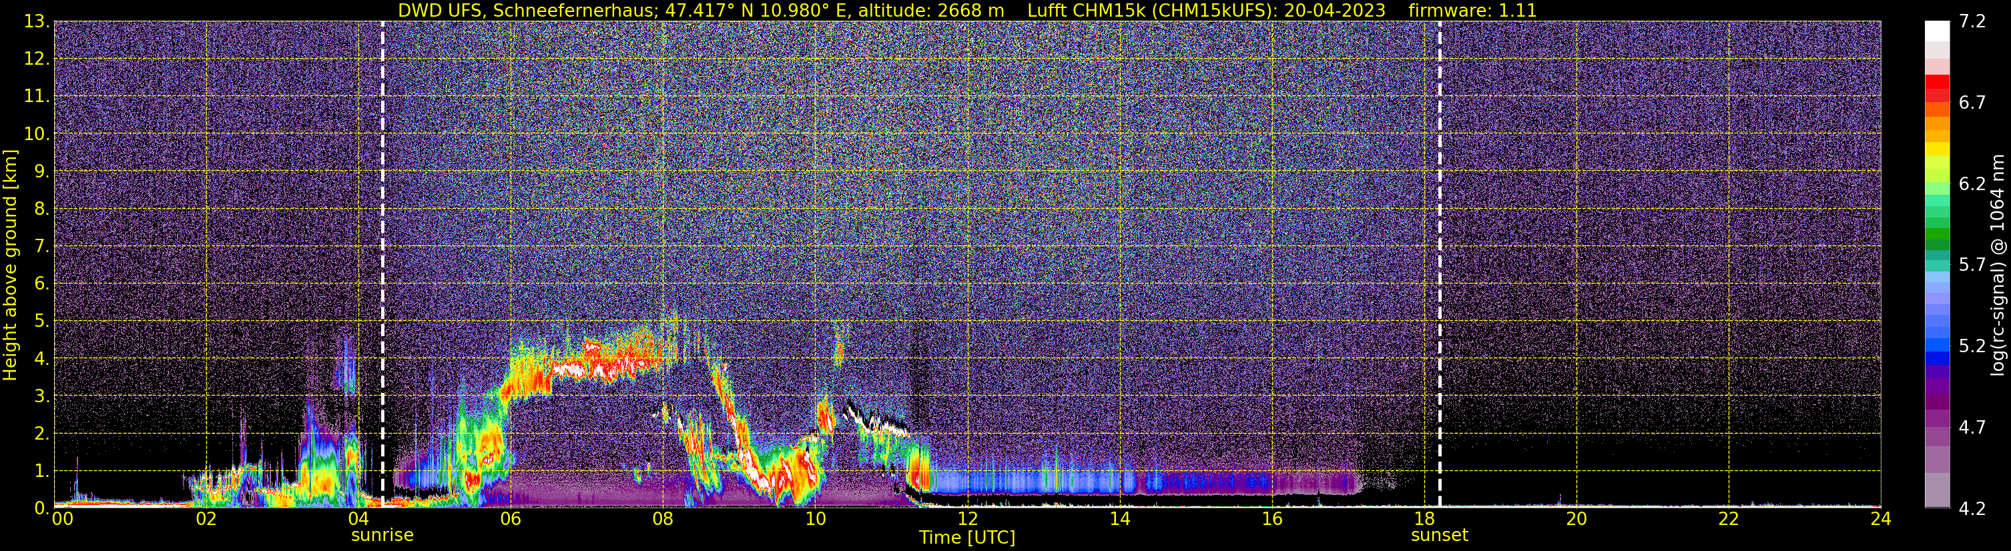
Task: Click the '1.' height tick label
Action: tap(41, 472)
